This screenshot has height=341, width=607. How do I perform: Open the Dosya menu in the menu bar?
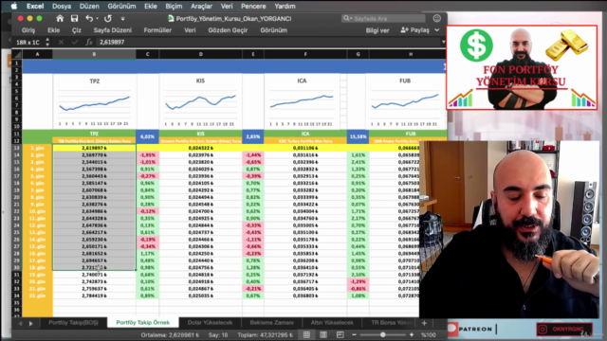(x=62, y=7)
